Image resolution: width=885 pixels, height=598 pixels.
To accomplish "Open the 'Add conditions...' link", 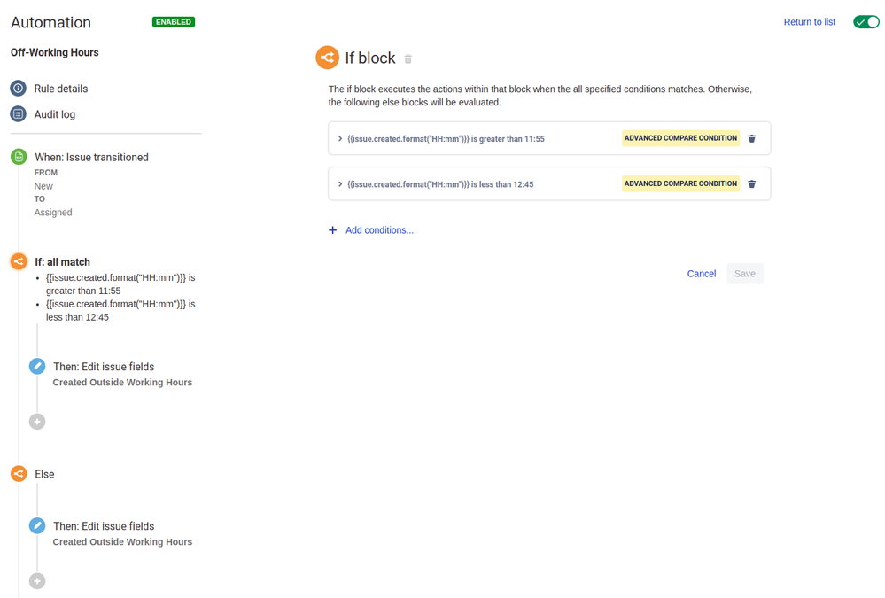I will 378,229.
